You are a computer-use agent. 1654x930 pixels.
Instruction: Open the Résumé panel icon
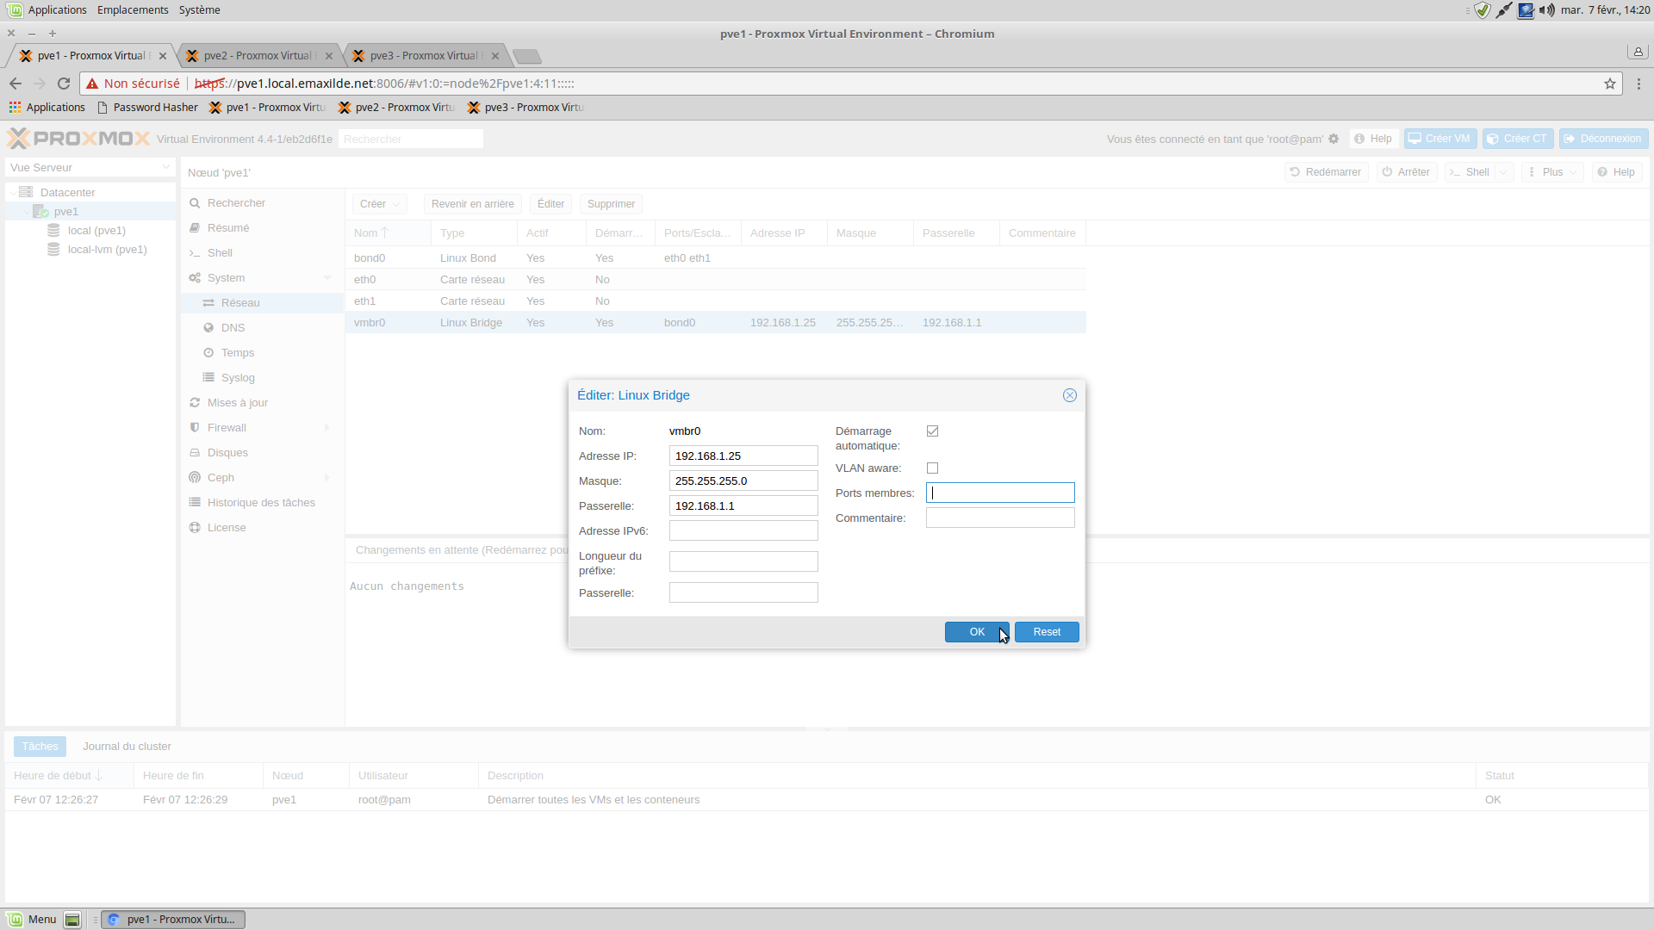tap(195, 228)
